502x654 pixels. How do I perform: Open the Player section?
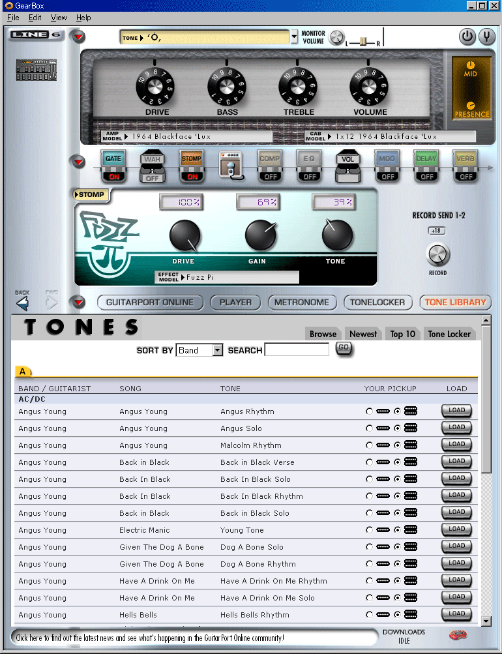coord(235,303)
